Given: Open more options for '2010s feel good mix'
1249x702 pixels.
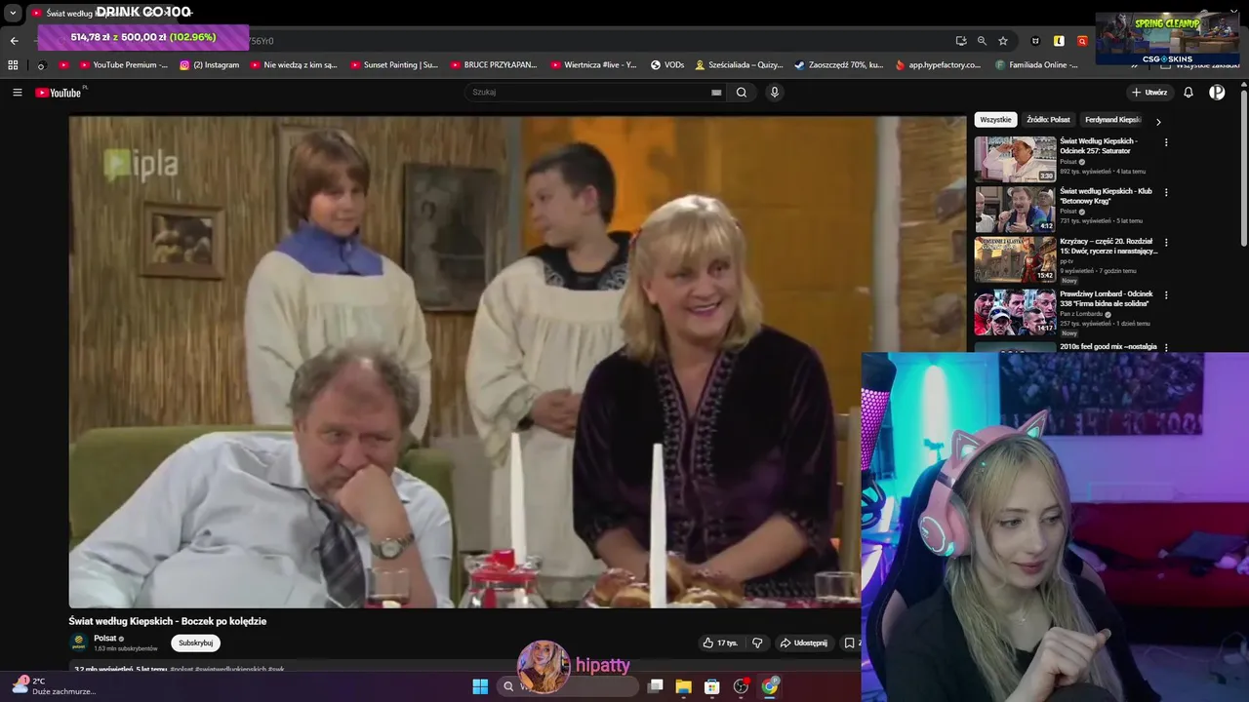Looking at the screenshot, I should point(1166,346).
